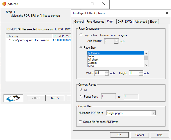Click the Directory column header
171x140 pixels.
coord(29,36)
